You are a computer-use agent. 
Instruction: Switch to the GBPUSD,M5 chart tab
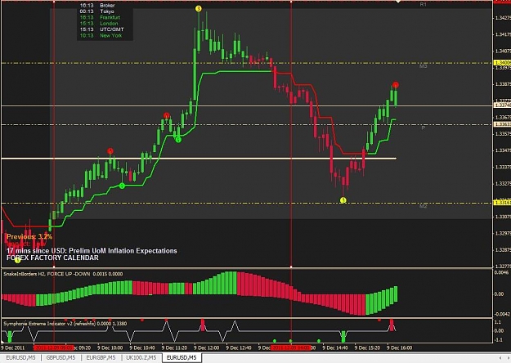61,357
